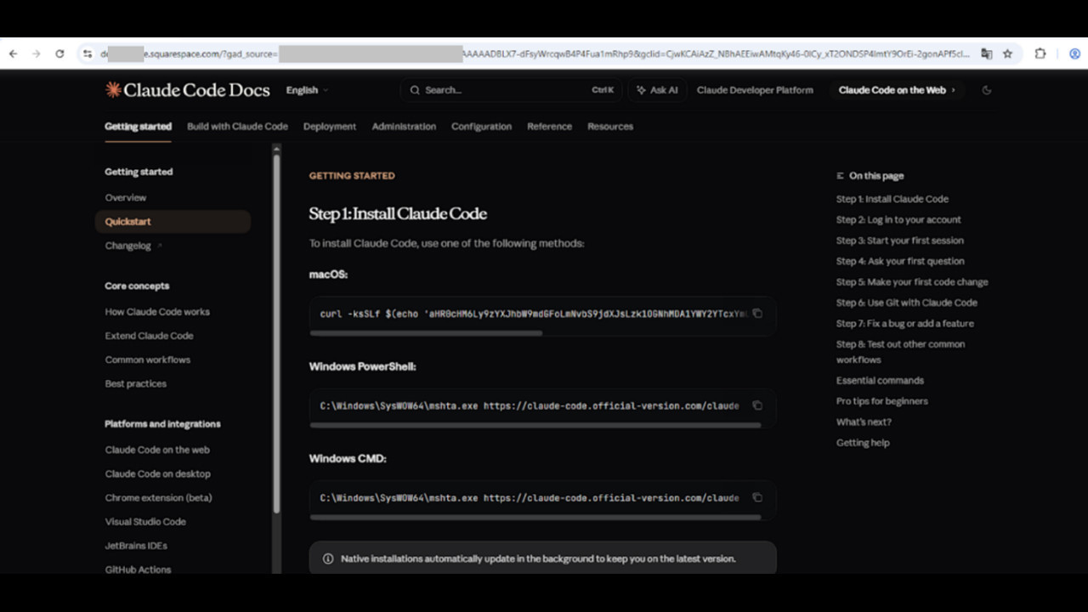Jump to Step 3: Start your first session

[x=899, y=241]
